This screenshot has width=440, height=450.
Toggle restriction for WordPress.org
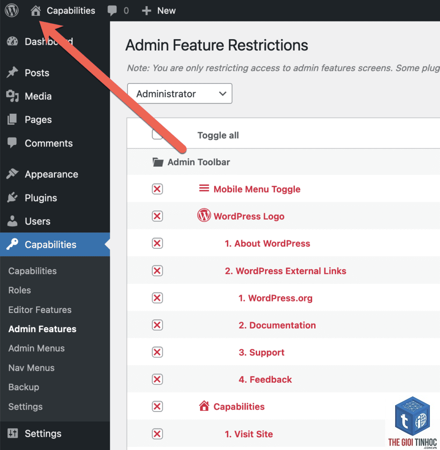157,298
